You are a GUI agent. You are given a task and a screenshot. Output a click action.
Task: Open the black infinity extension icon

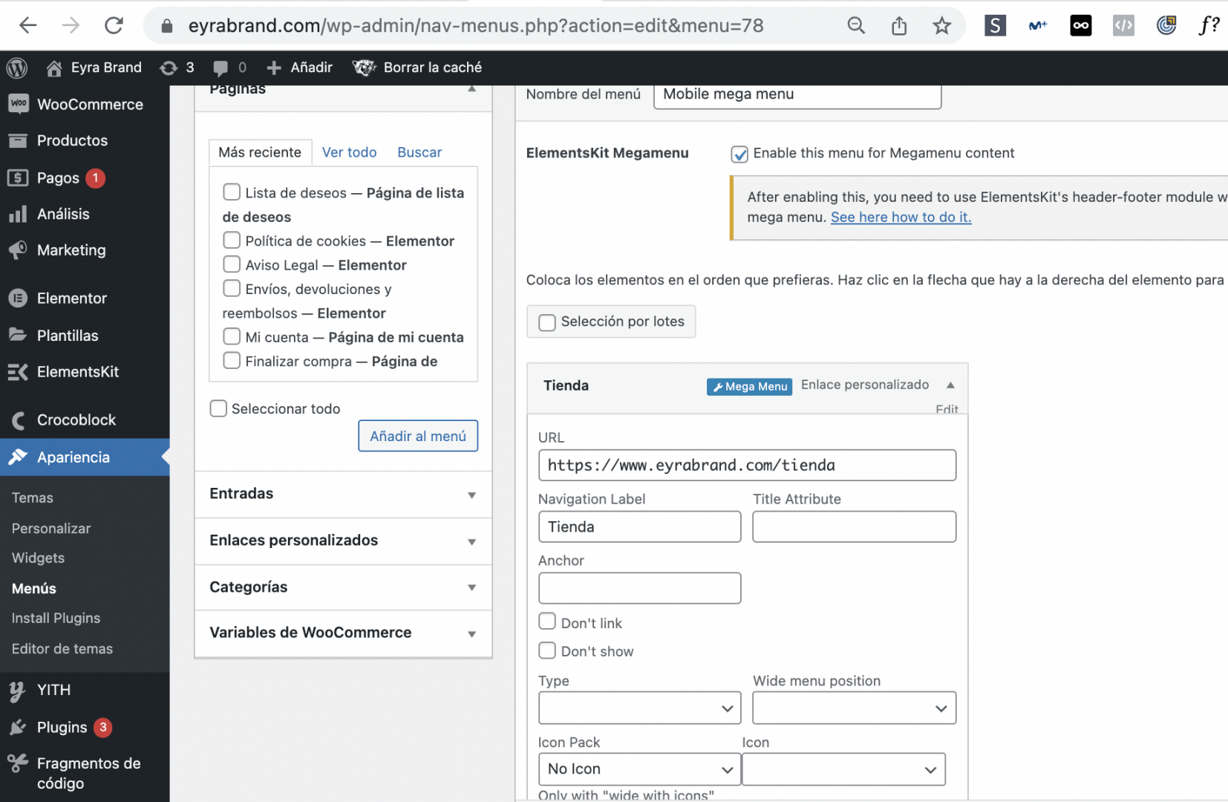point(1081,26)
